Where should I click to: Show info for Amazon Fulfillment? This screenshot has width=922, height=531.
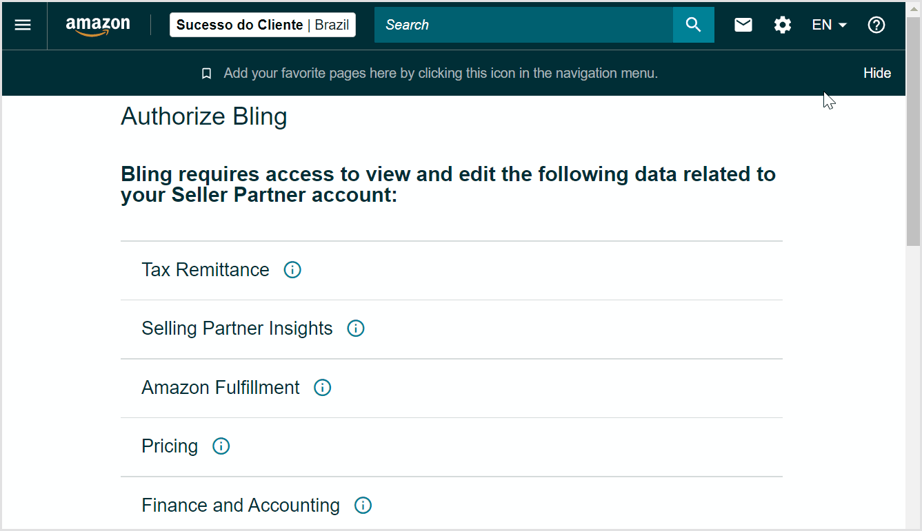pos(323,388)
